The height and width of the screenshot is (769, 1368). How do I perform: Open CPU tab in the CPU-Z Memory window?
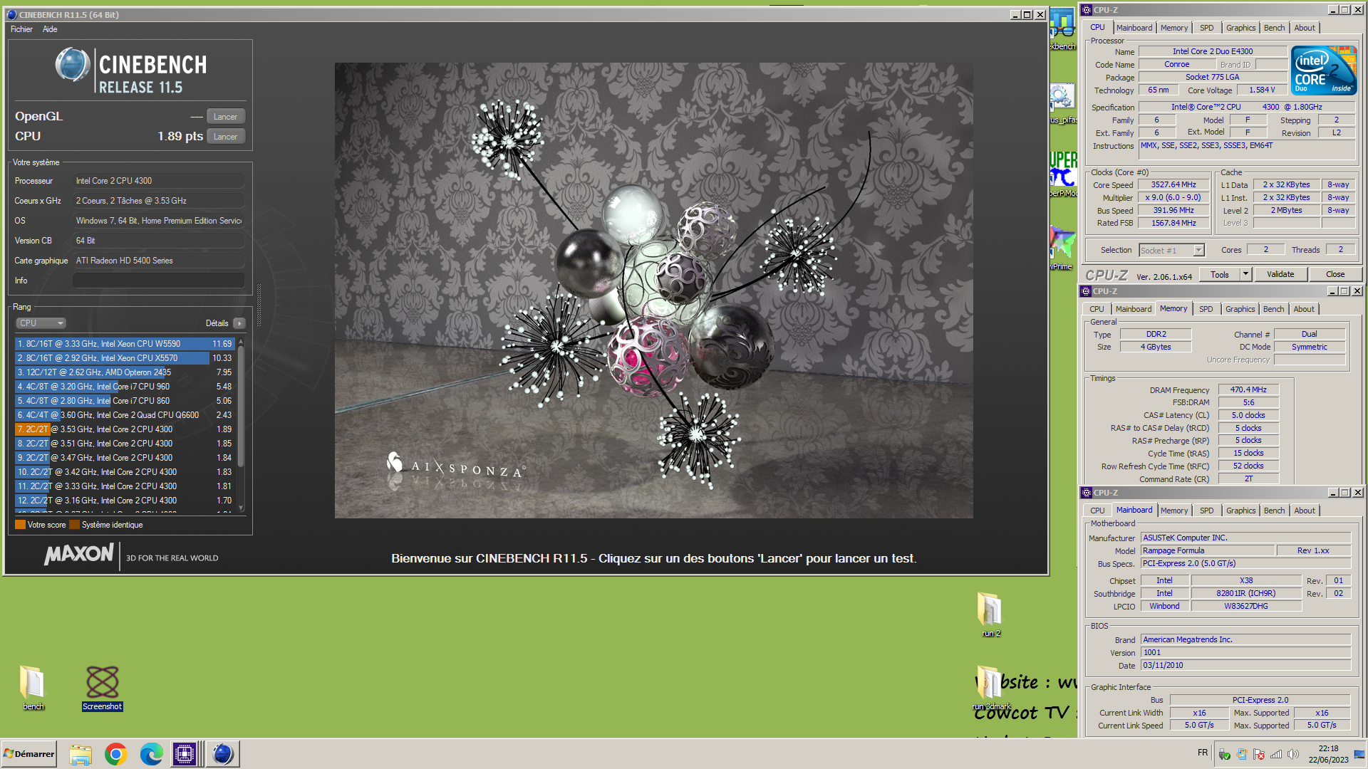click(1097, 309)
